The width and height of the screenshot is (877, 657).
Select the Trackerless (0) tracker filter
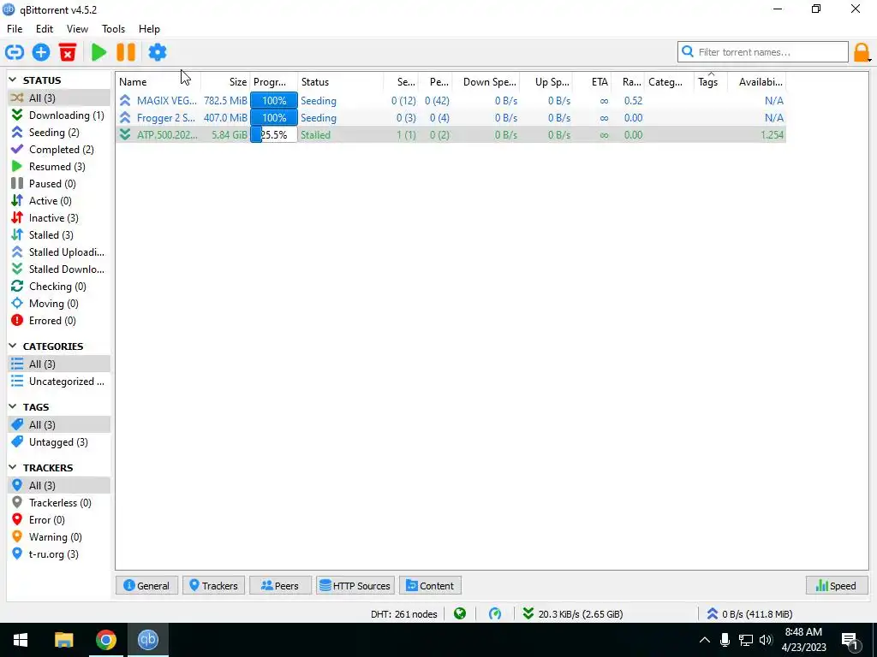pos(59,503)
